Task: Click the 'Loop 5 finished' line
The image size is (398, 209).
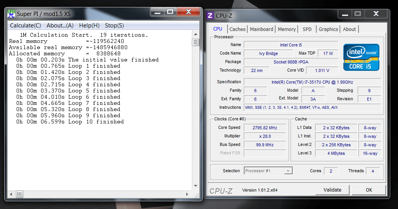Action: pos(68,91)
